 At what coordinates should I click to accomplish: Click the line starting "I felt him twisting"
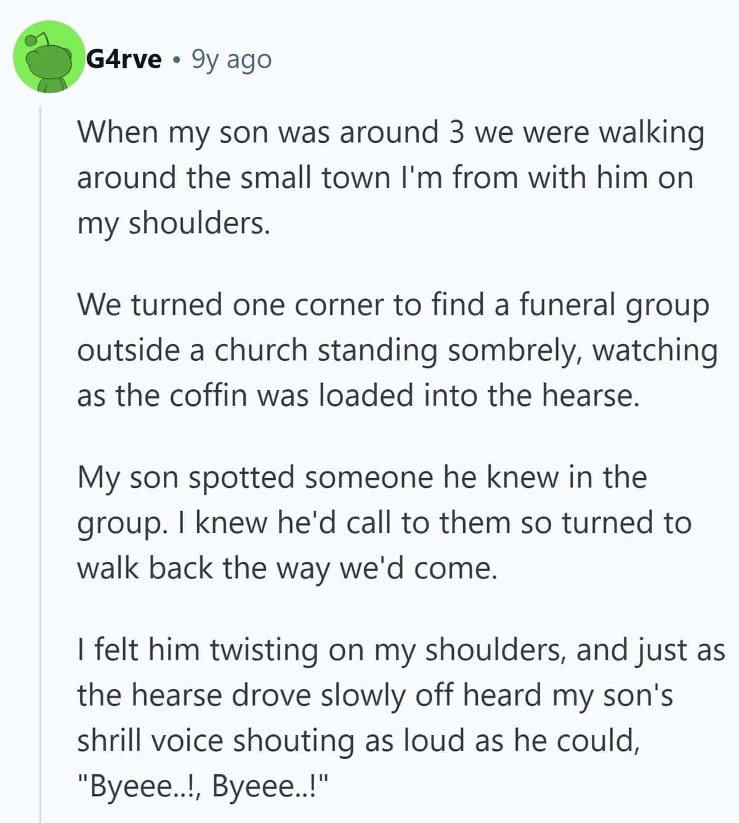(x=401, y=650)
